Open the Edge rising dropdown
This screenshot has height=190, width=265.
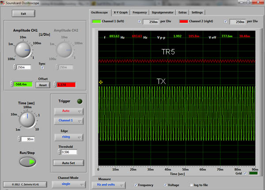pyautogui.click(x=68, y=137)
